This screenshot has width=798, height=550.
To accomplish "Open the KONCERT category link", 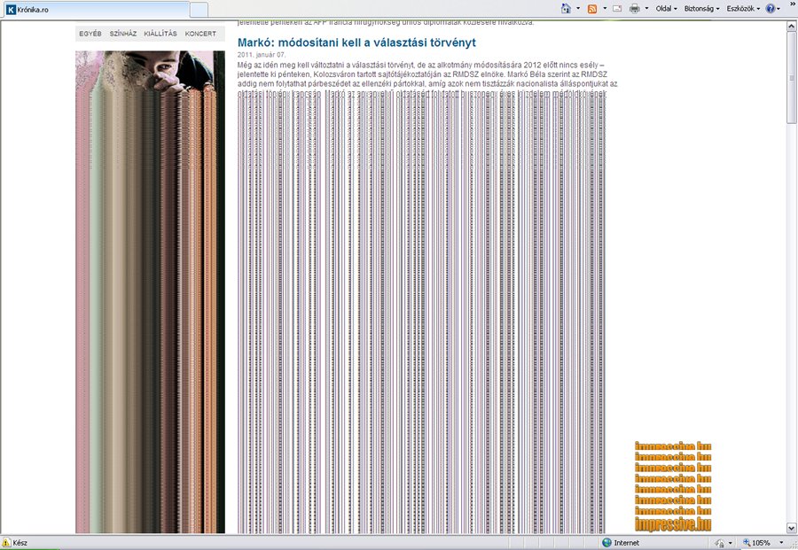I will pyautogui.click(x=200, y=34).
